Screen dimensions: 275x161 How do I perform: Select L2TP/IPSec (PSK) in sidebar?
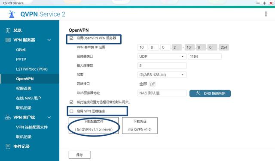(32, 69)
